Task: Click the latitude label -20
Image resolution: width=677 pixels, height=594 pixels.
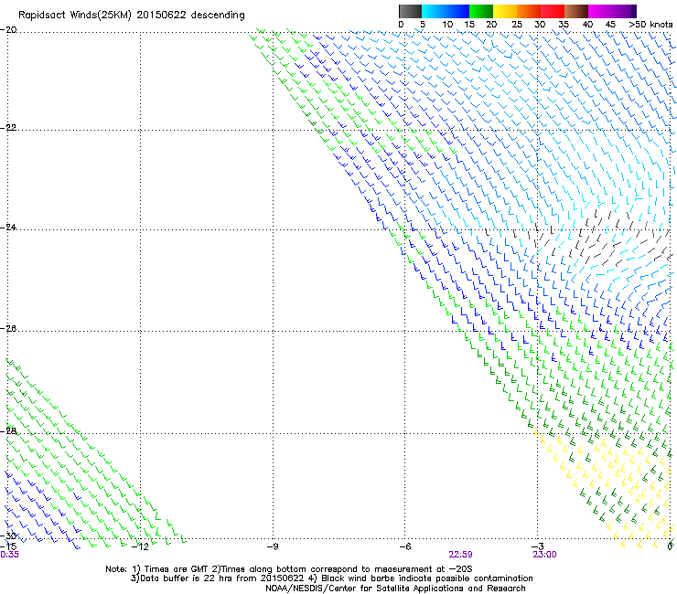Action: 8,30
